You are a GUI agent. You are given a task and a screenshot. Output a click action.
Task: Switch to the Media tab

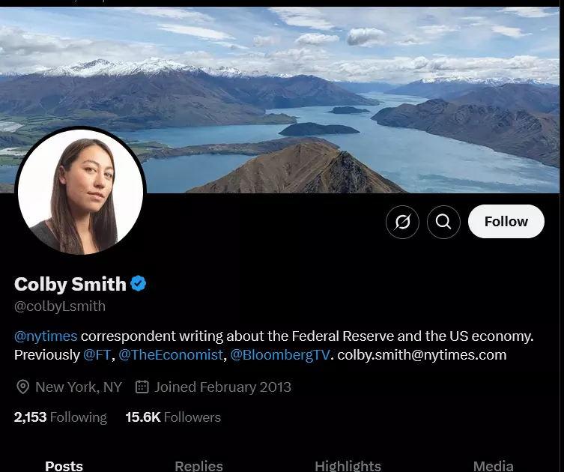pyautogui.click(x=493, y=466)
